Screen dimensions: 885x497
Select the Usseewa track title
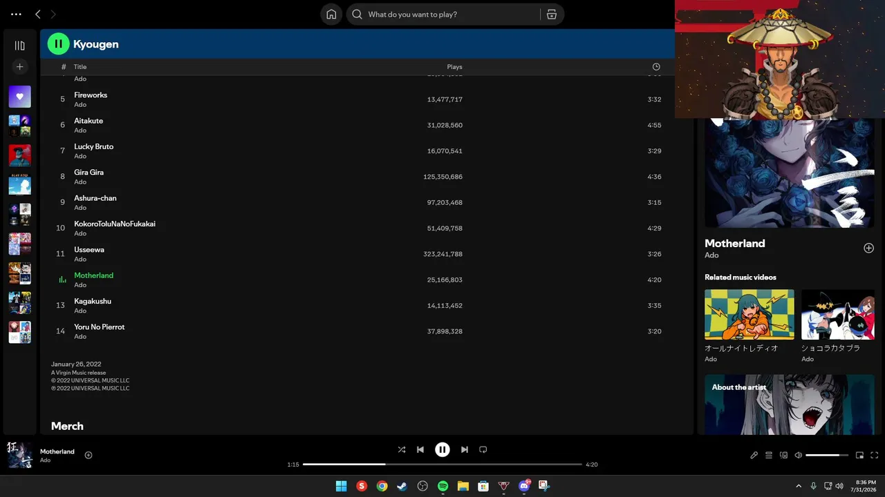(89, 250)
